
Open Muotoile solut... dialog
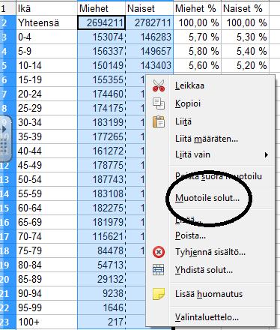207,198
